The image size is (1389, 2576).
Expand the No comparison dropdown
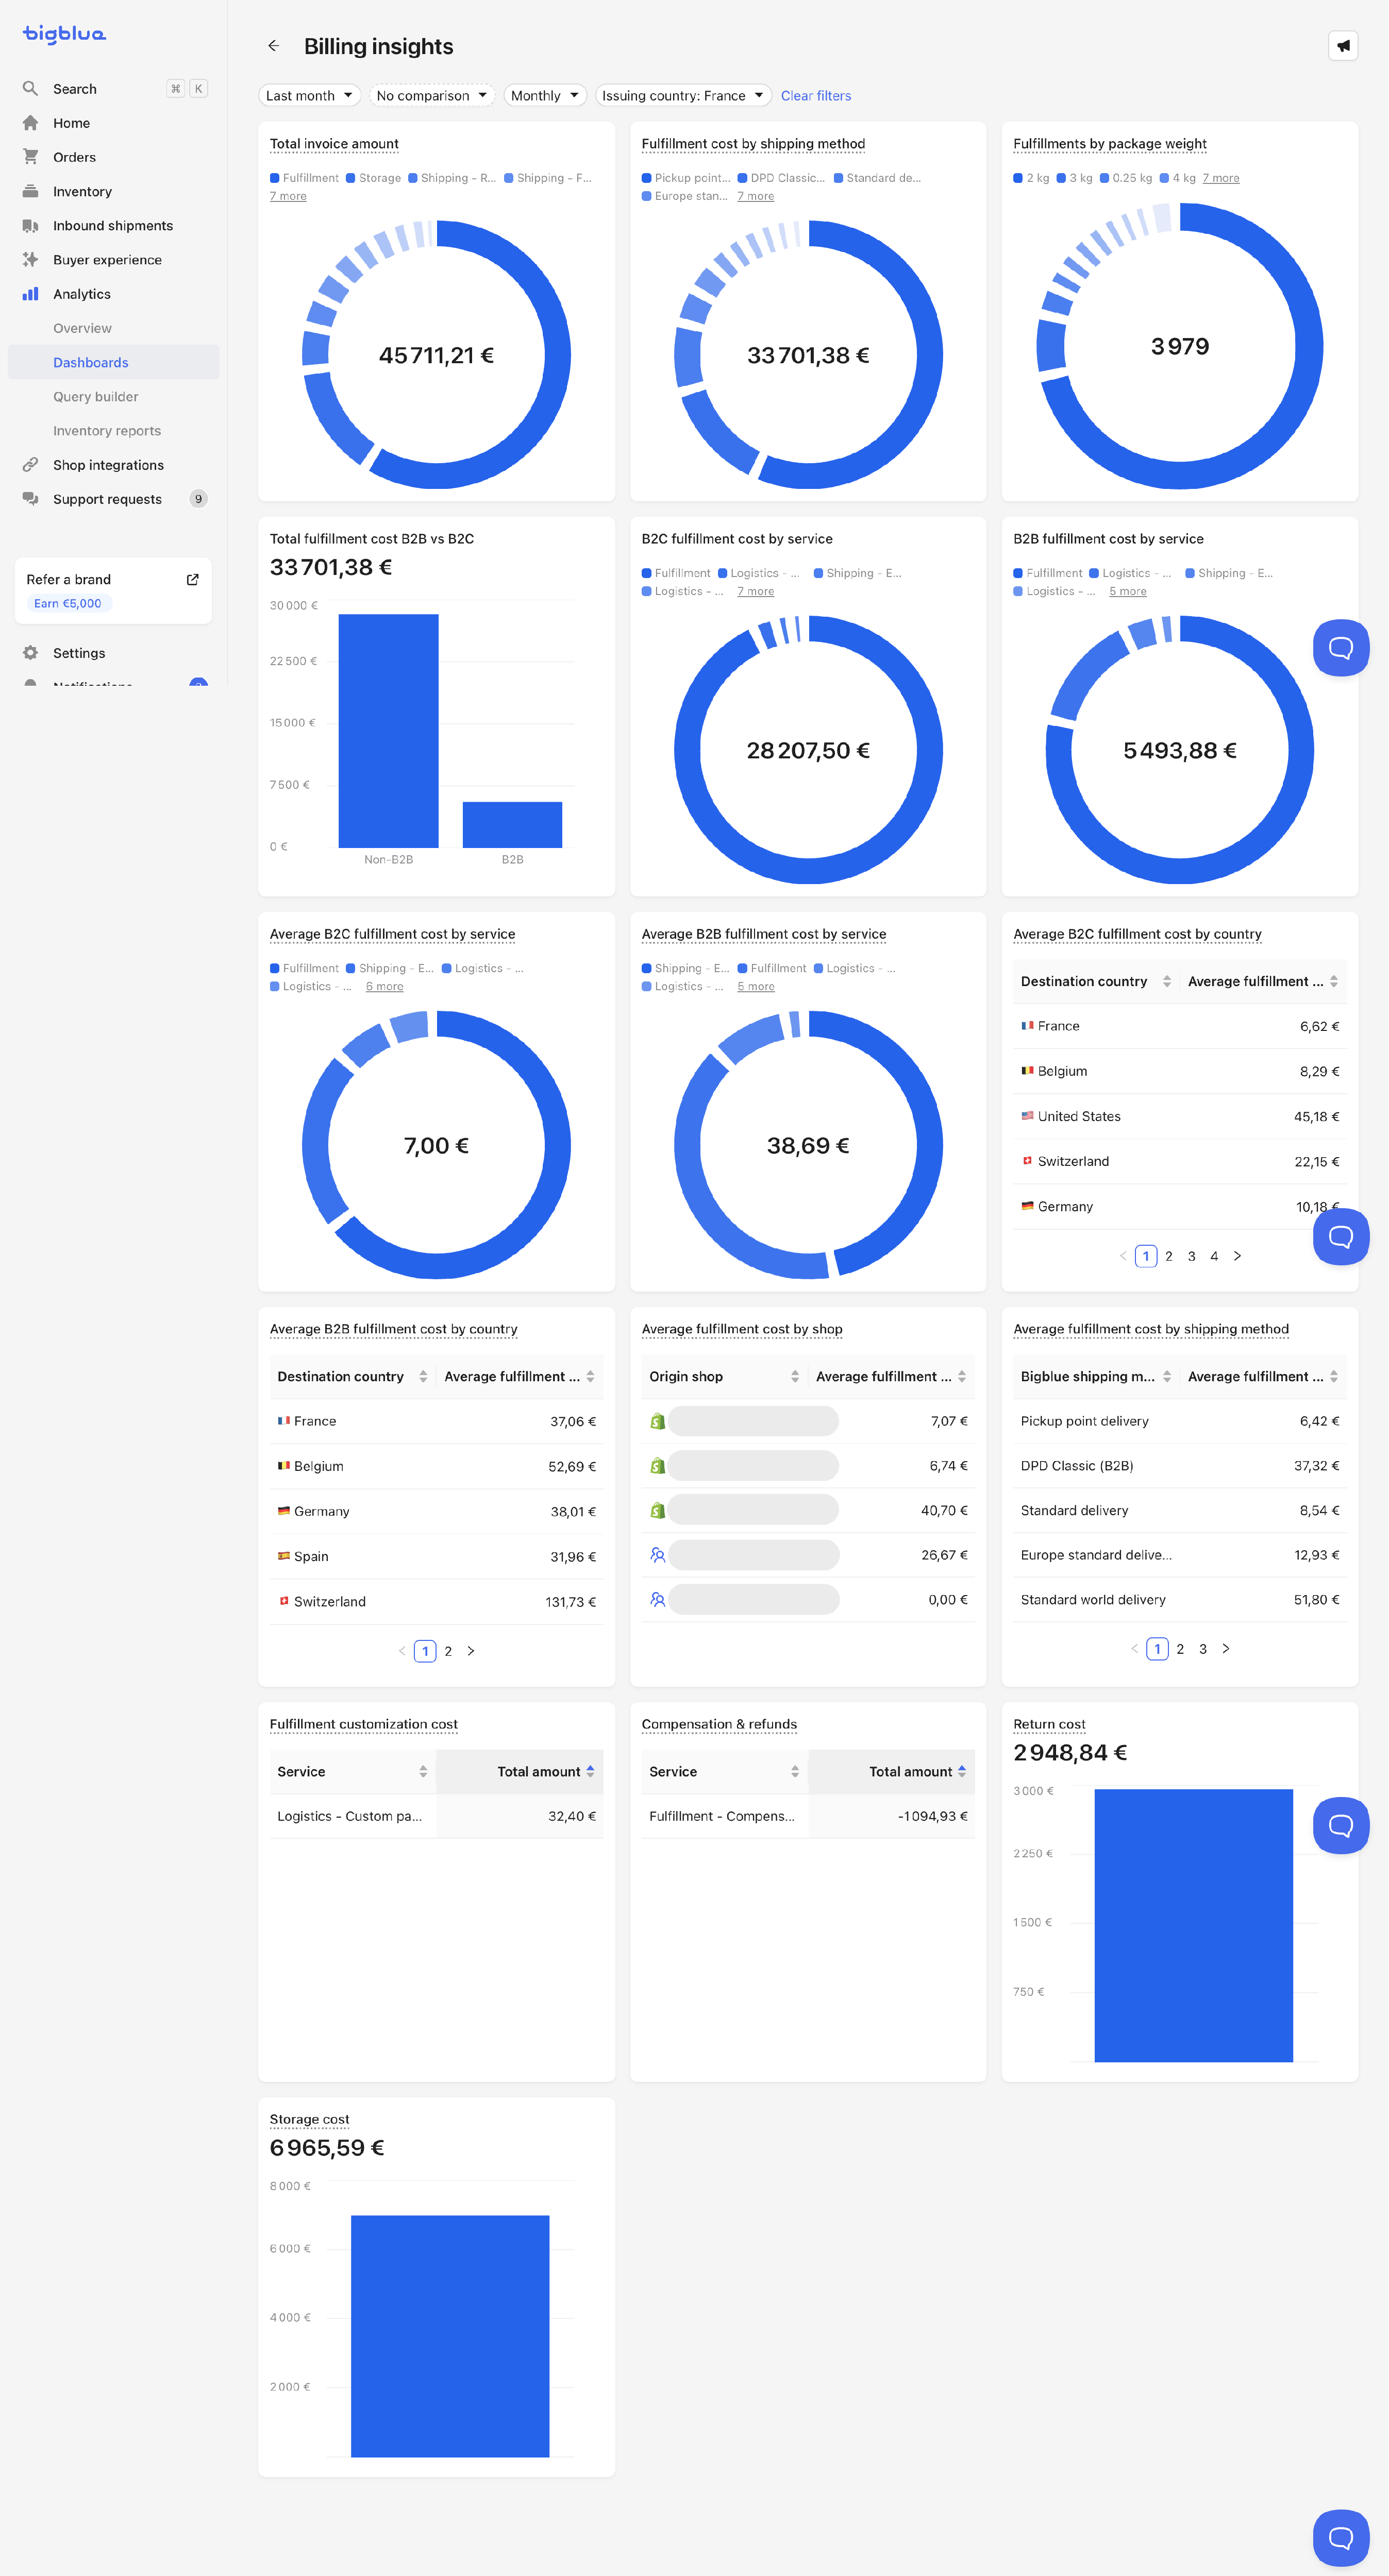pos(431,96)
